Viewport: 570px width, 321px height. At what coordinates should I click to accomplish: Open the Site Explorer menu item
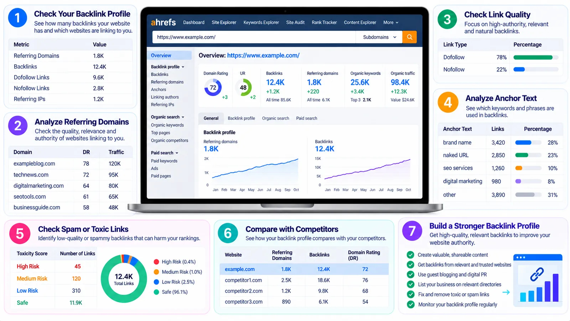[224, 22]
